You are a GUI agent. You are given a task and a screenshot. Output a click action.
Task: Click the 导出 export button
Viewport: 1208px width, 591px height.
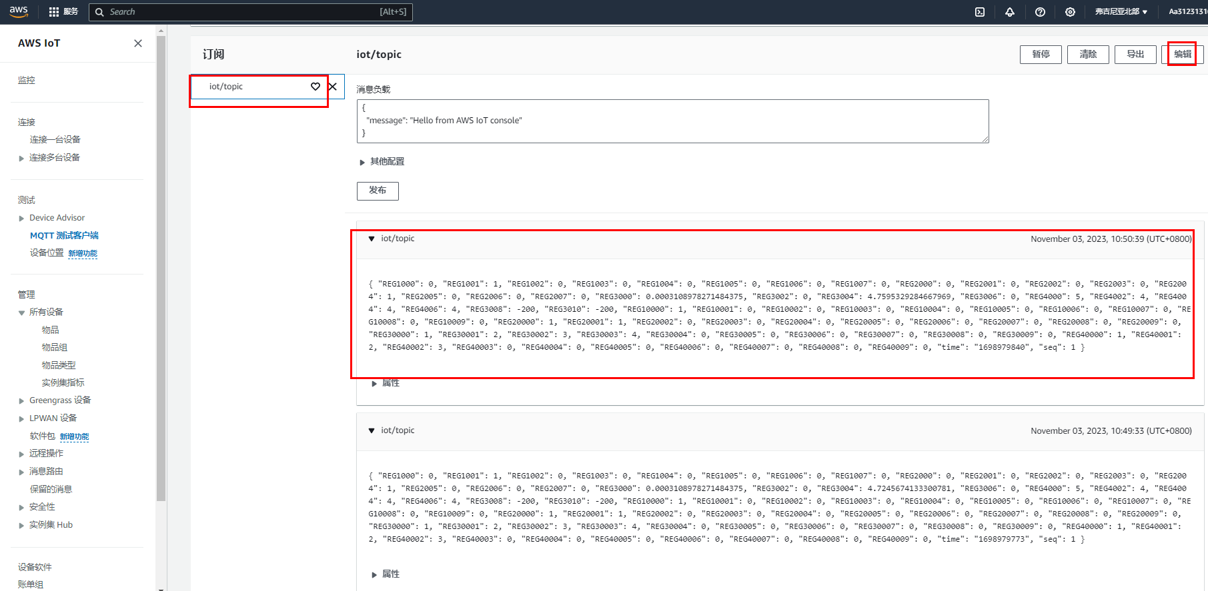coord(1135,55)
